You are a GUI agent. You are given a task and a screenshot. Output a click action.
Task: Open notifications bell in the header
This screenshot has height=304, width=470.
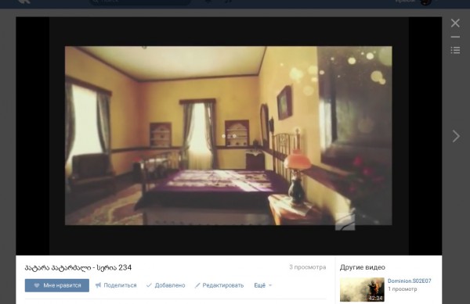(x=208, y=2)
